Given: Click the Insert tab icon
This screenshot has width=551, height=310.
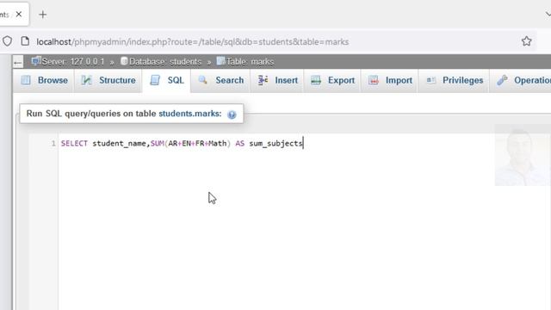Looking at the screenshot, I should 263,80.
